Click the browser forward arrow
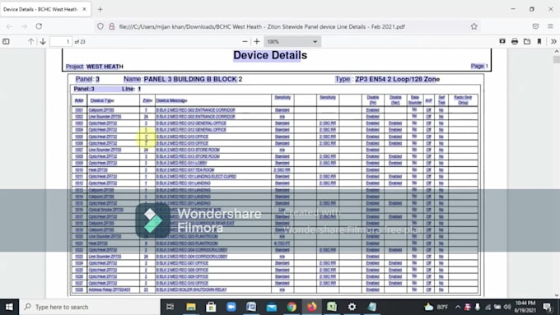 tap(24, 26)
